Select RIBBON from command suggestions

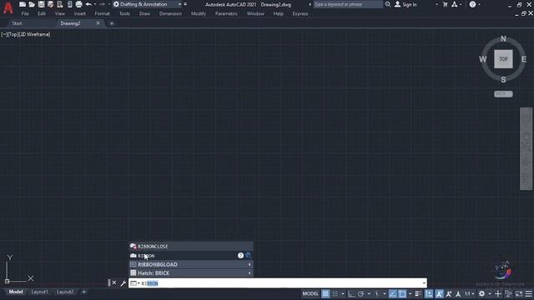pyautogui.click(x=191, y=256)
